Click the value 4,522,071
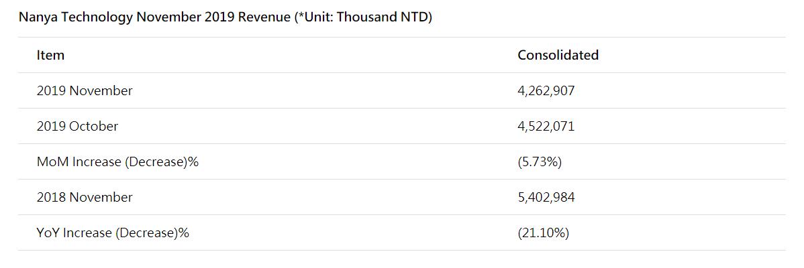The width and height of the screenshot is (804, 268). click(x=546, y=127)
